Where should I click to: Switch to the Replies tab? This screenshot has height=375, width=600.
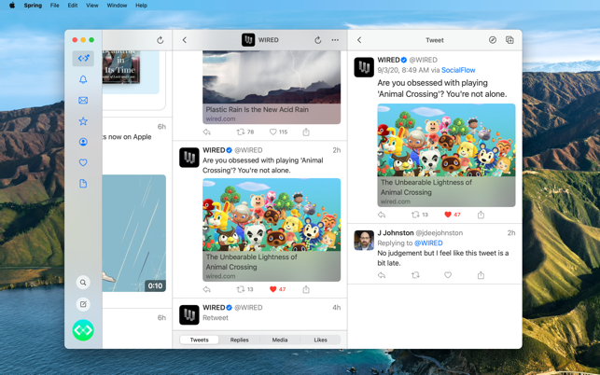click(240, 340)
